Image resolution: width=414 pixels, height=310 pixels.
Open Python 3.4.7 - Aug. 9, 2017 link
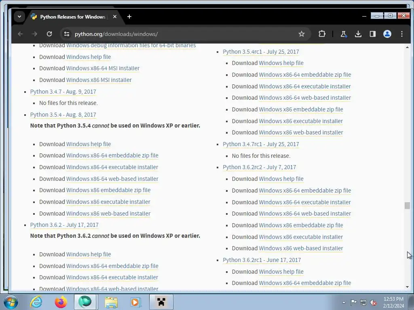point(63,92)
